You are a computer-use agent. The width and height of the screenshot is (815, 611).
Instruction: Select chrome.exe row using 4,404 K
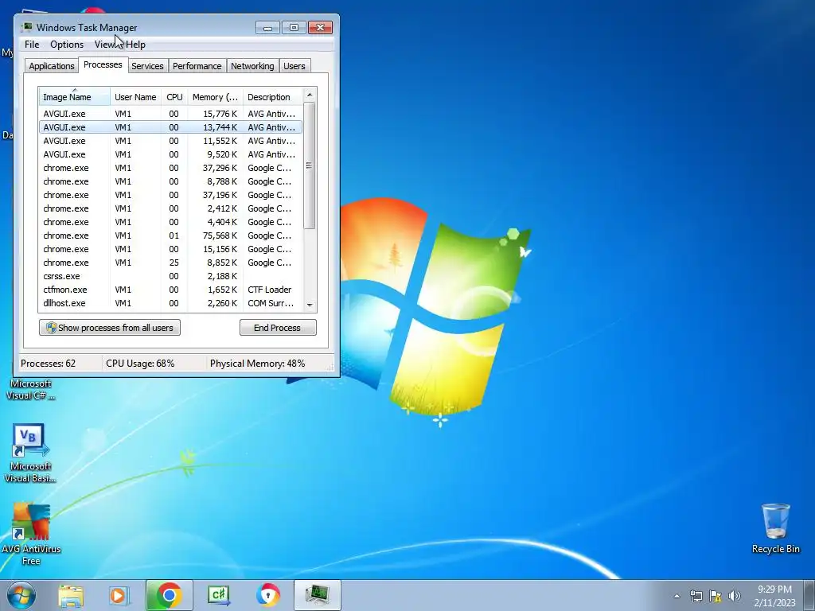click(x=170, y=222)
